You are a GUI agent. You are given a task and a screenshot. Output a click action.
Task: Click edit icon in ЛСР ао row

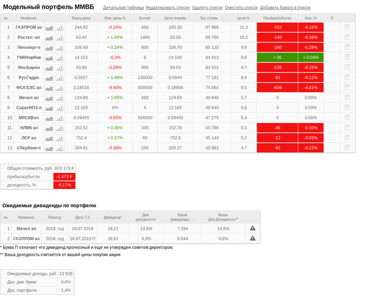click(347, 138)
